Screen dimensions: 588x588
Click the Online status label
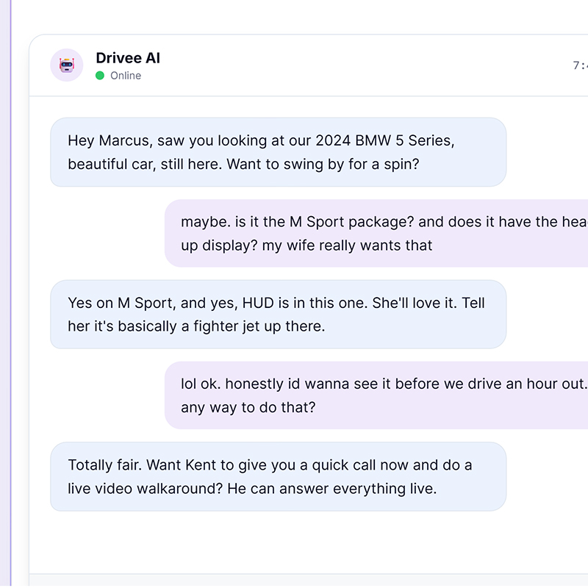coord(126,76)
